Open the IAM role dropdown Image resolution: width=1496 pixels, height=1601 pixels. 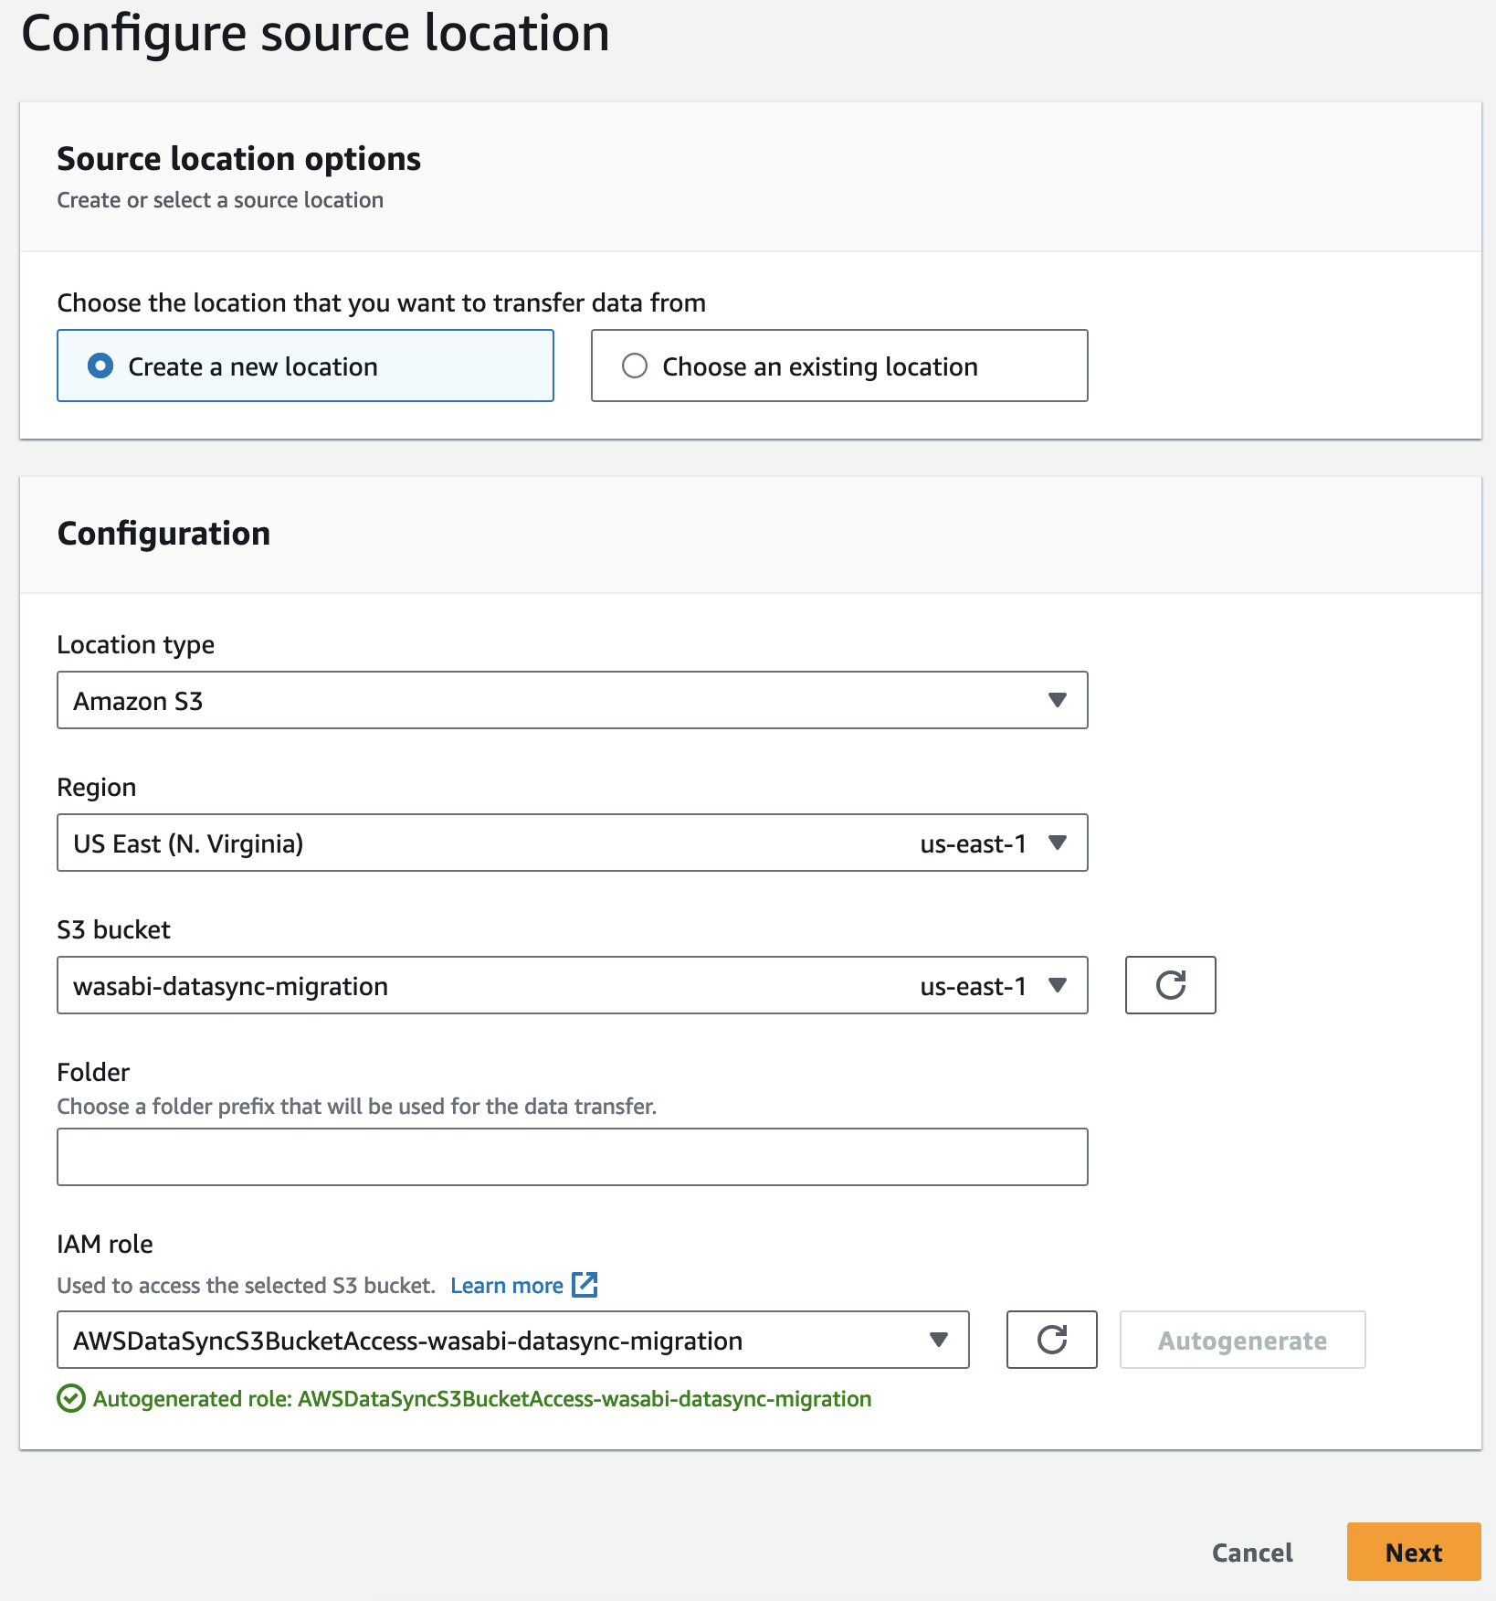[x=512, y=1340]
